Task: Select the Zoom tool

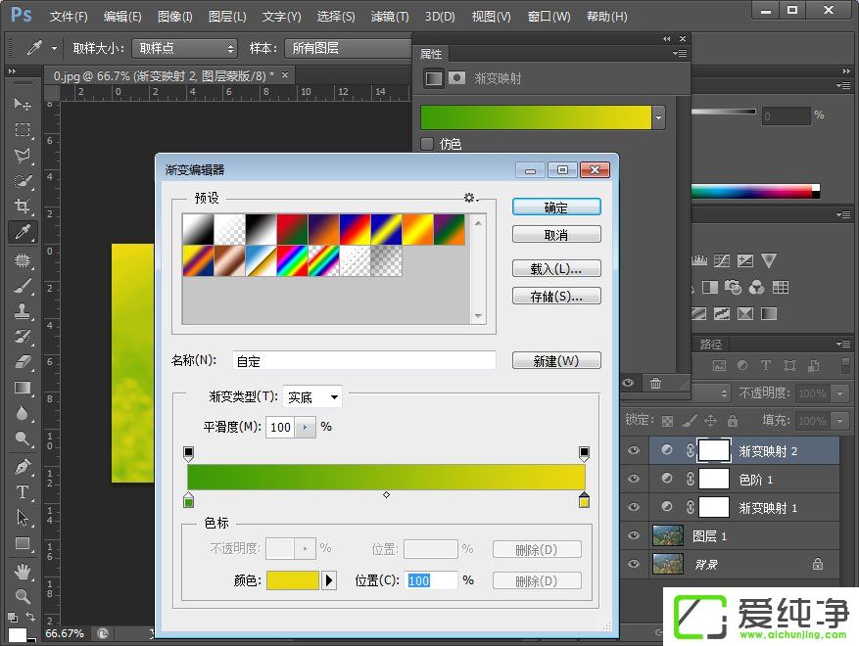Action: coord(22,595)
